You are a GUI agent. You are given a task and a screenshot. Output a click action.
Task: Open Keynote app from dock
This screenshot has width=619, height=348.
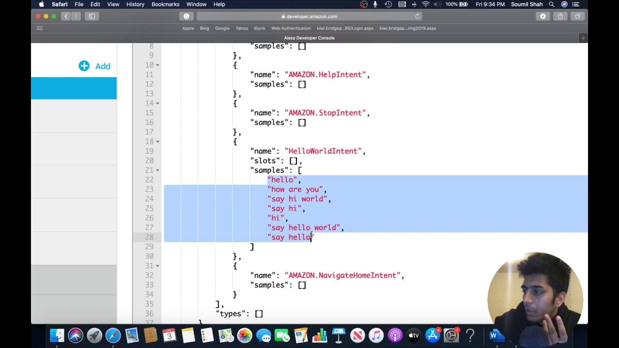[x=339, y=335]
